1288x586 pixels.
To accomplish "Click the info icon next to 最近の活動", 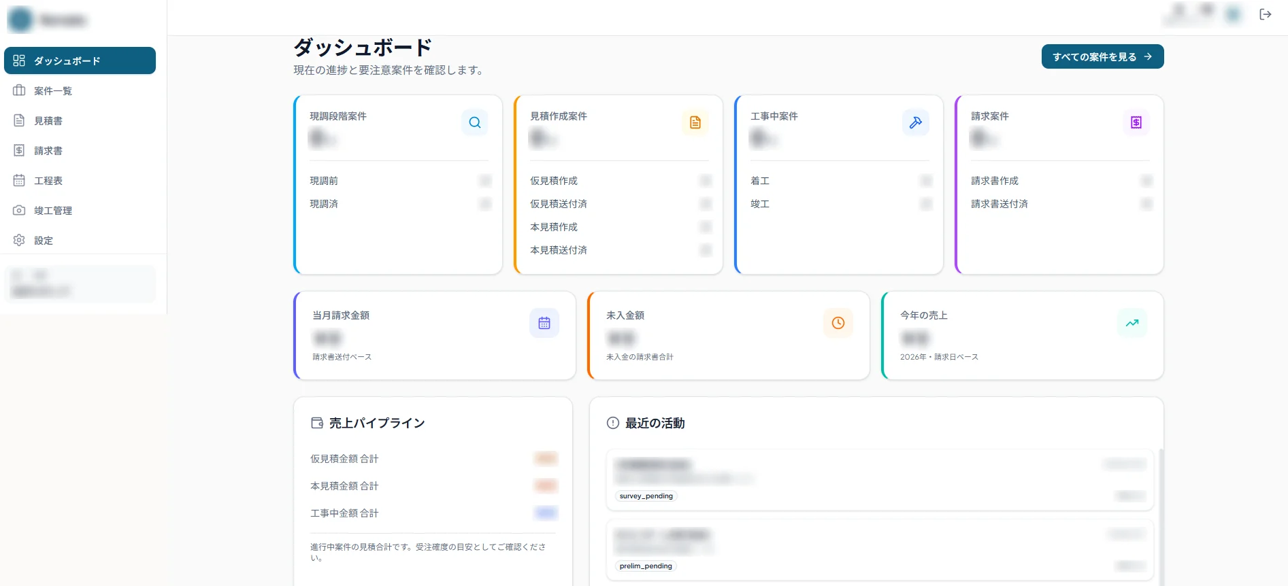I will [613, 423].
